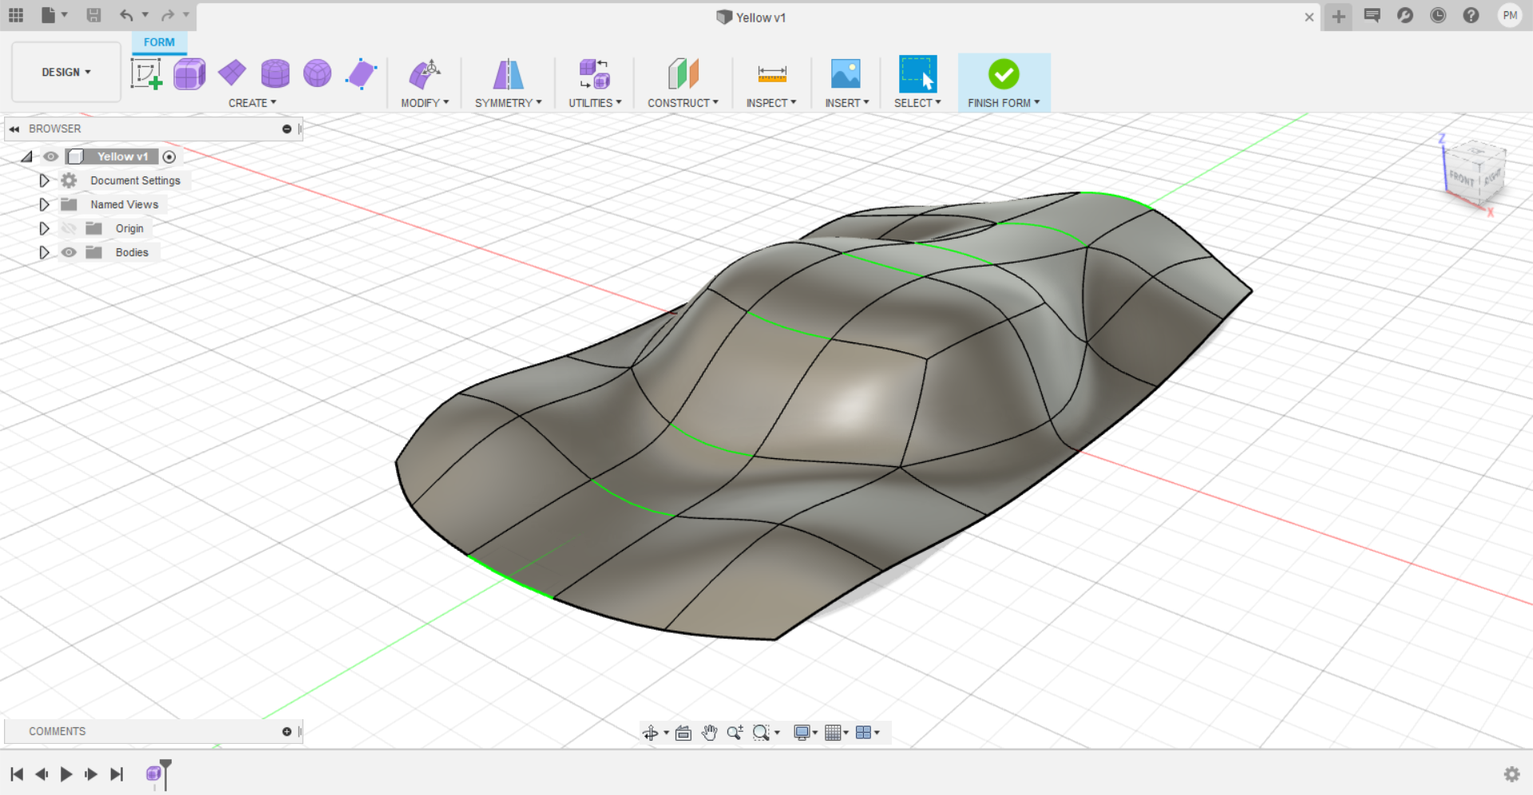Select the Create Sketch tool
Image resolution: width=1533 pixels, height=795 pixels.
146,74
